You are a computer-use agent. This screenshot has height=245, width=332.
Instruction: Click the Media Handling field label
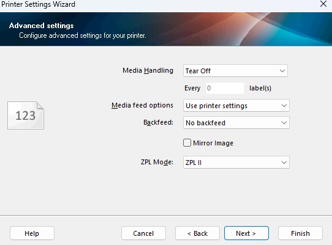pyautogui.click(x=148, y=70)
